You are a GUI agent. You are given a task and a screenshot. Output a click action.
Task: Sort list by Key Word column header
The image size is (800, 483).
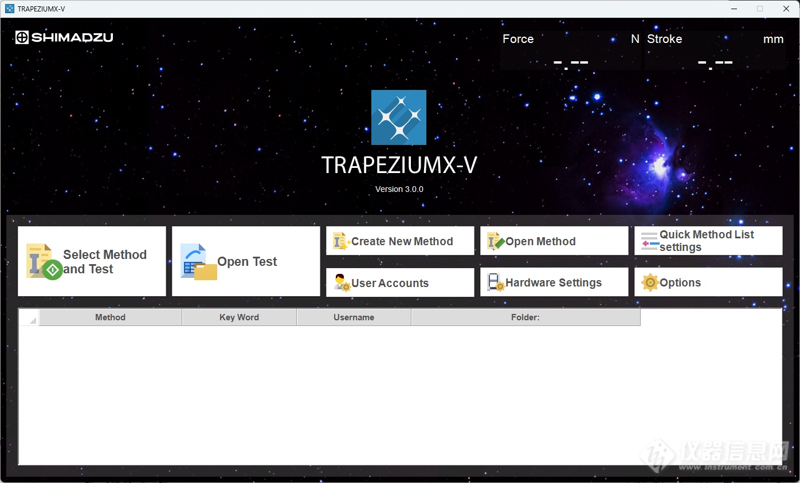pos(239,317)
